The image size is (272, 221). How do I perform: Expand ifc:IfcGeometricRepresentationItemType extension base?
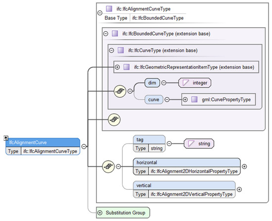point(117,67)
